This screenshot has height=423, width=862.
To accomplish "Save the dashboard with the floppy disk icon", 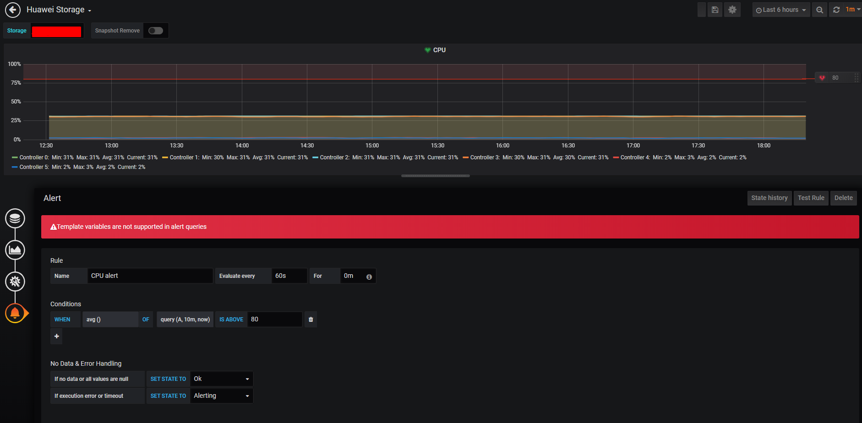I will click(715, 10).
